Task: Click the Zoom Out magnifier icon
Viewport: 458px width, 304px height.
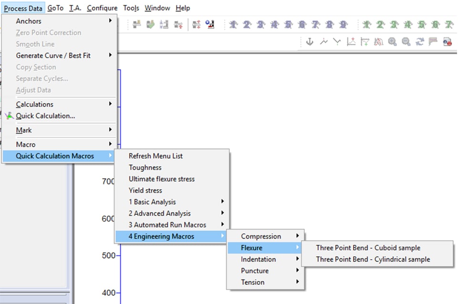Action: (405, 42)
